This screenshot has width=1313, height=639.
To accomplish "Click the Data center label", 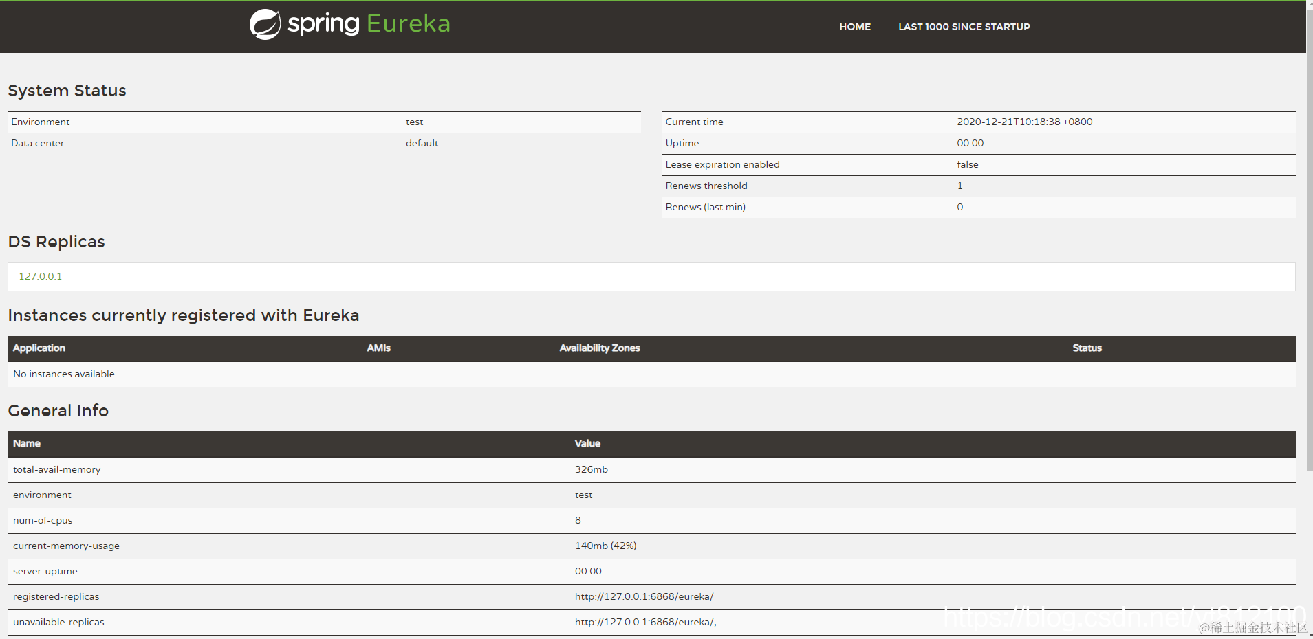I will pos(37,143).
